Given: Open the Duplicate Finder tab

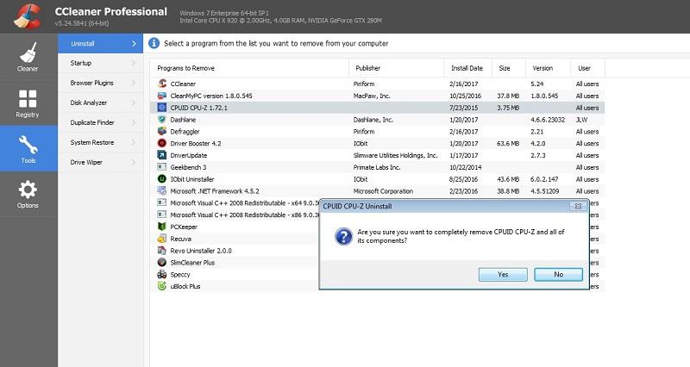Looking at the screenshot, I should [x=100, y=122].
